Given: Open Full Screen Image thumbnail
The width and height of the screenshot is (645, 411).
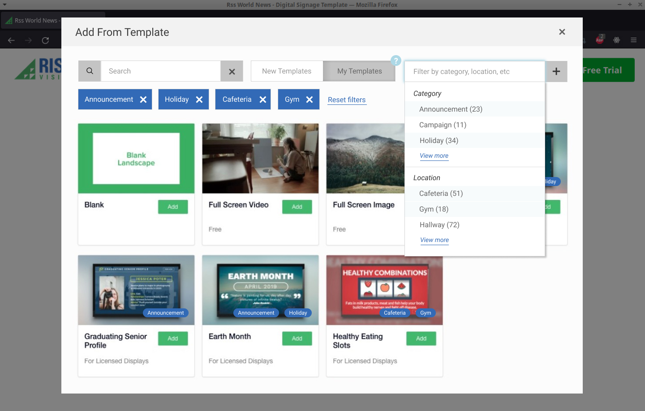Looking at the screenshot, I should pyautogui.click(x=365, y=159).
